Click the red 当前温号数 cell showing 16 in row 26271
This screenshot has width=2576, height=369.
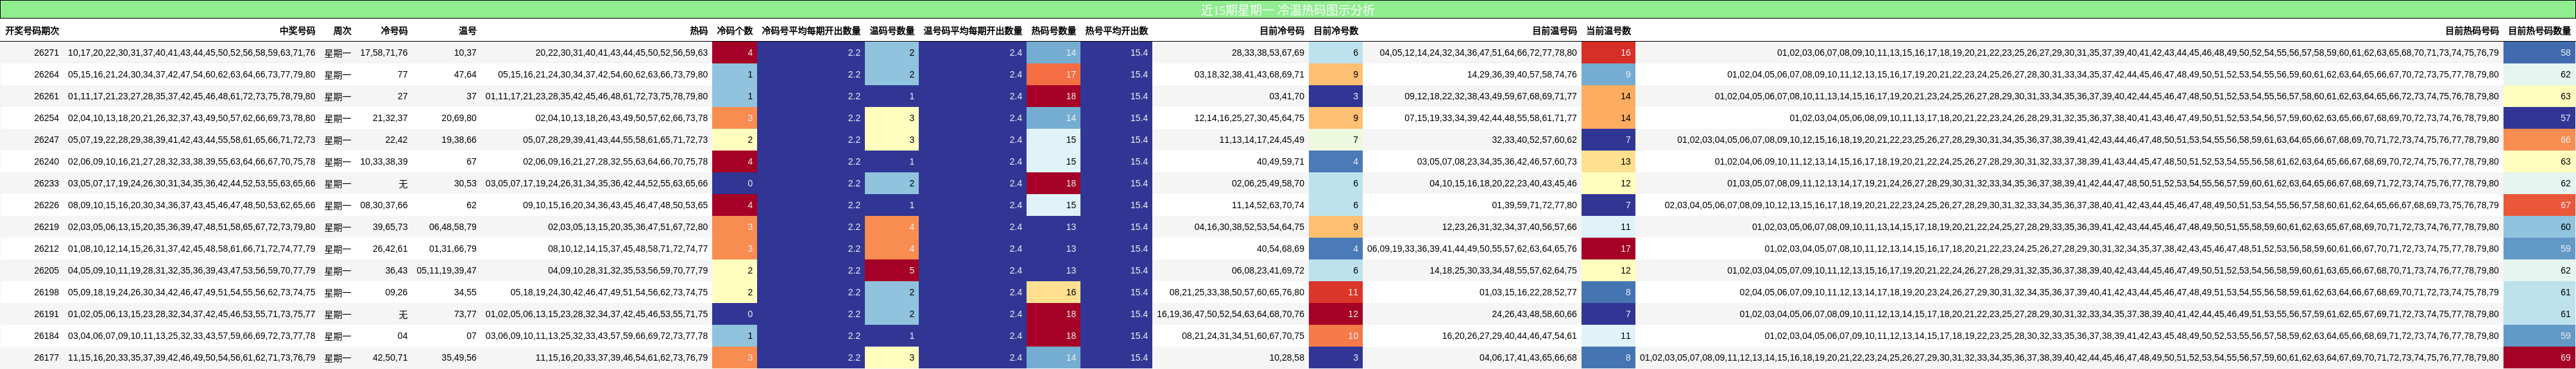coord(1608,53)
